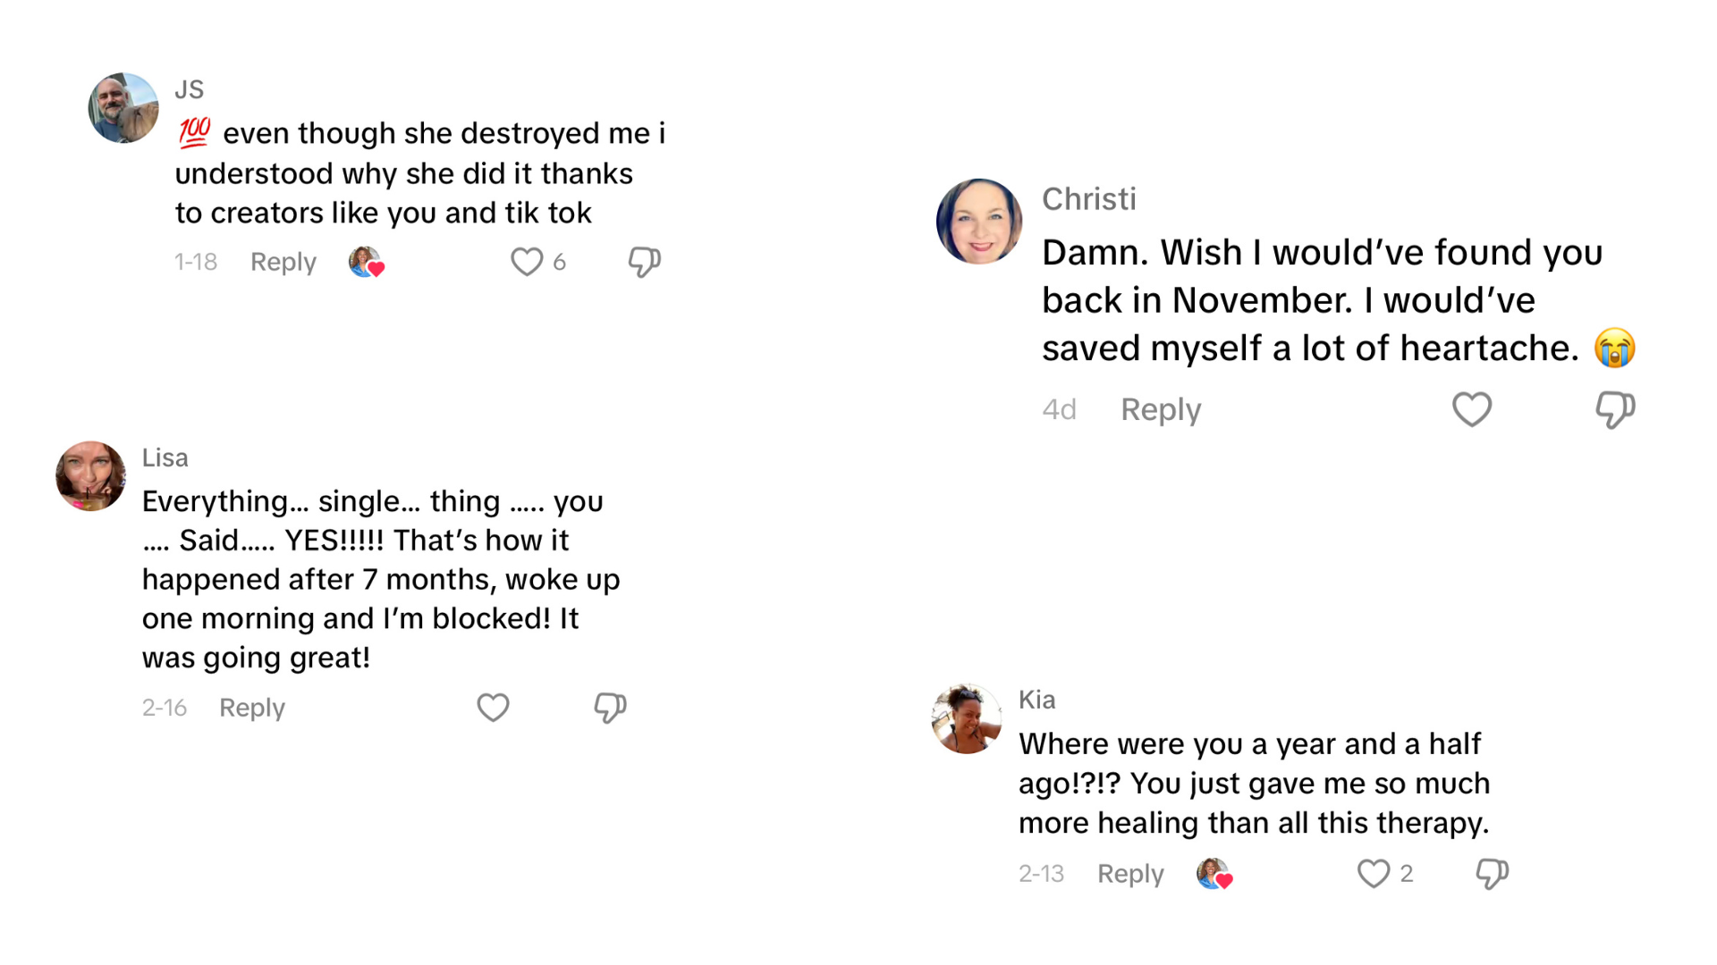Reply to JS's comment

click(283, 262)
